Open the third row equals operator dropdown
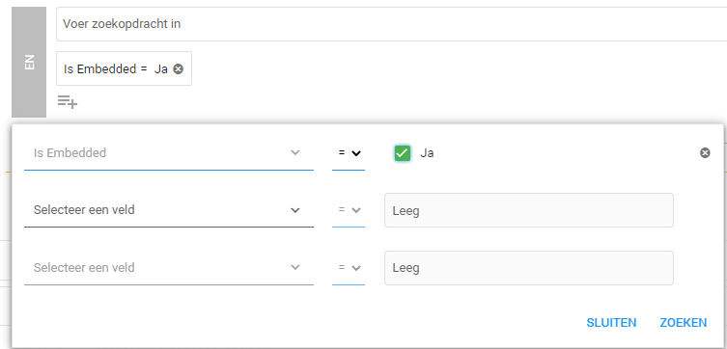Screen dimensions: 727x349 coord(349,268)
